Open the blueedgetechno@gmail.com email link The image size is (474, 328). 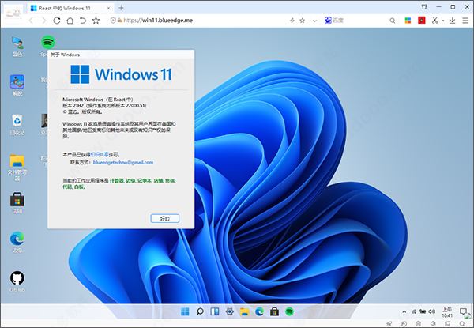(x=123, y=162)
